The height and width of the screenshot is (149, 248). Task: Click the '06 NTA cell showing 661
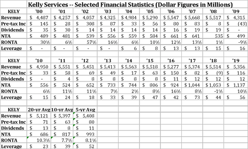[171, 36]
